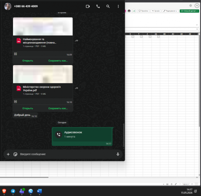The height and width of the screenshot is (196, 201).
Task: Forward the Міністерство охорони здоров'я PDF message
Action: pyautogui.click(x=77, y=88)
